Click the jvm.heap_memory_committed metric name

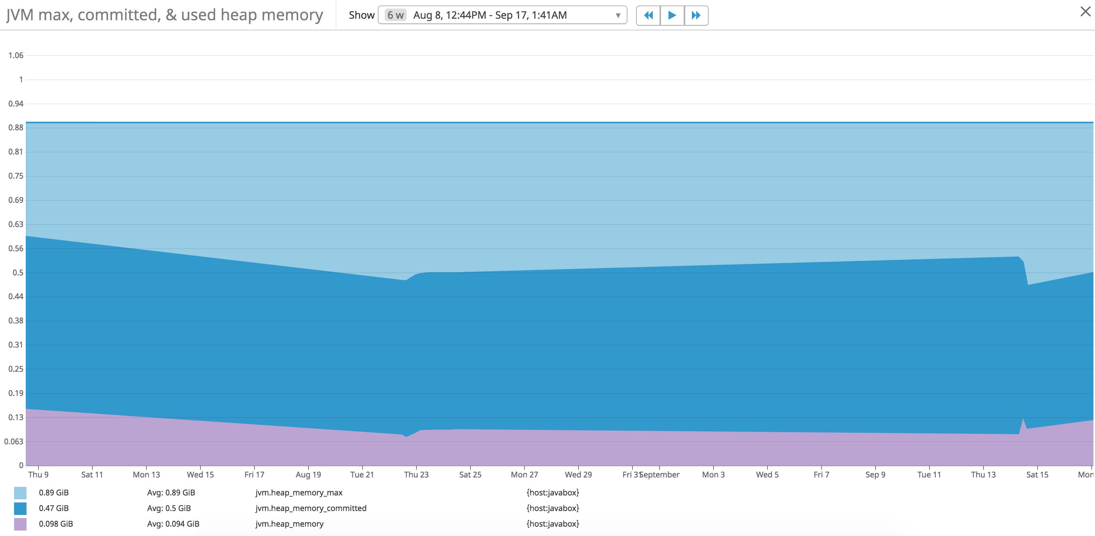pos(311,508)
